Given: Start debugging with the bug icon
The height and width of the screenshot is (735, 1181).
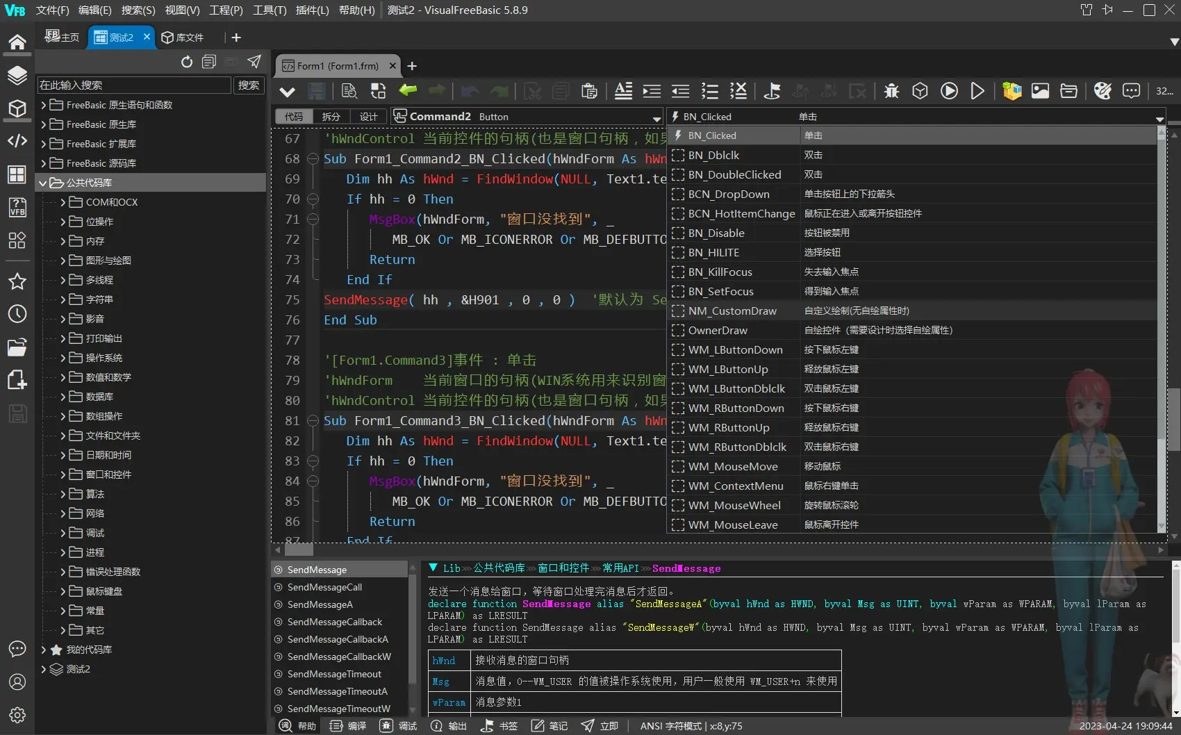Looking at the screenshot, I should 891,90.
